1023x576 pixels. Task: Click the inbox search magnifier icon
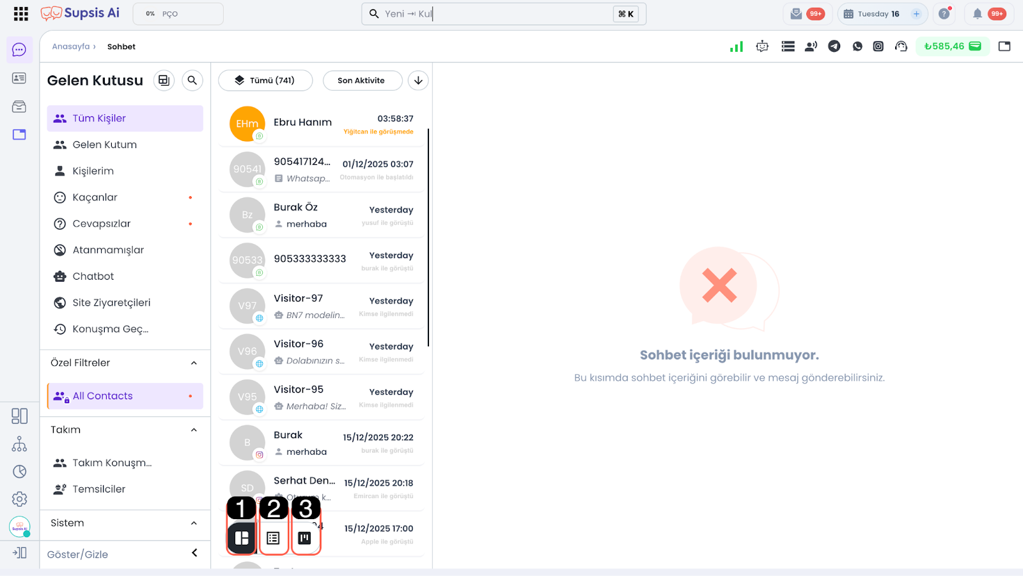(x=192, y=80)
